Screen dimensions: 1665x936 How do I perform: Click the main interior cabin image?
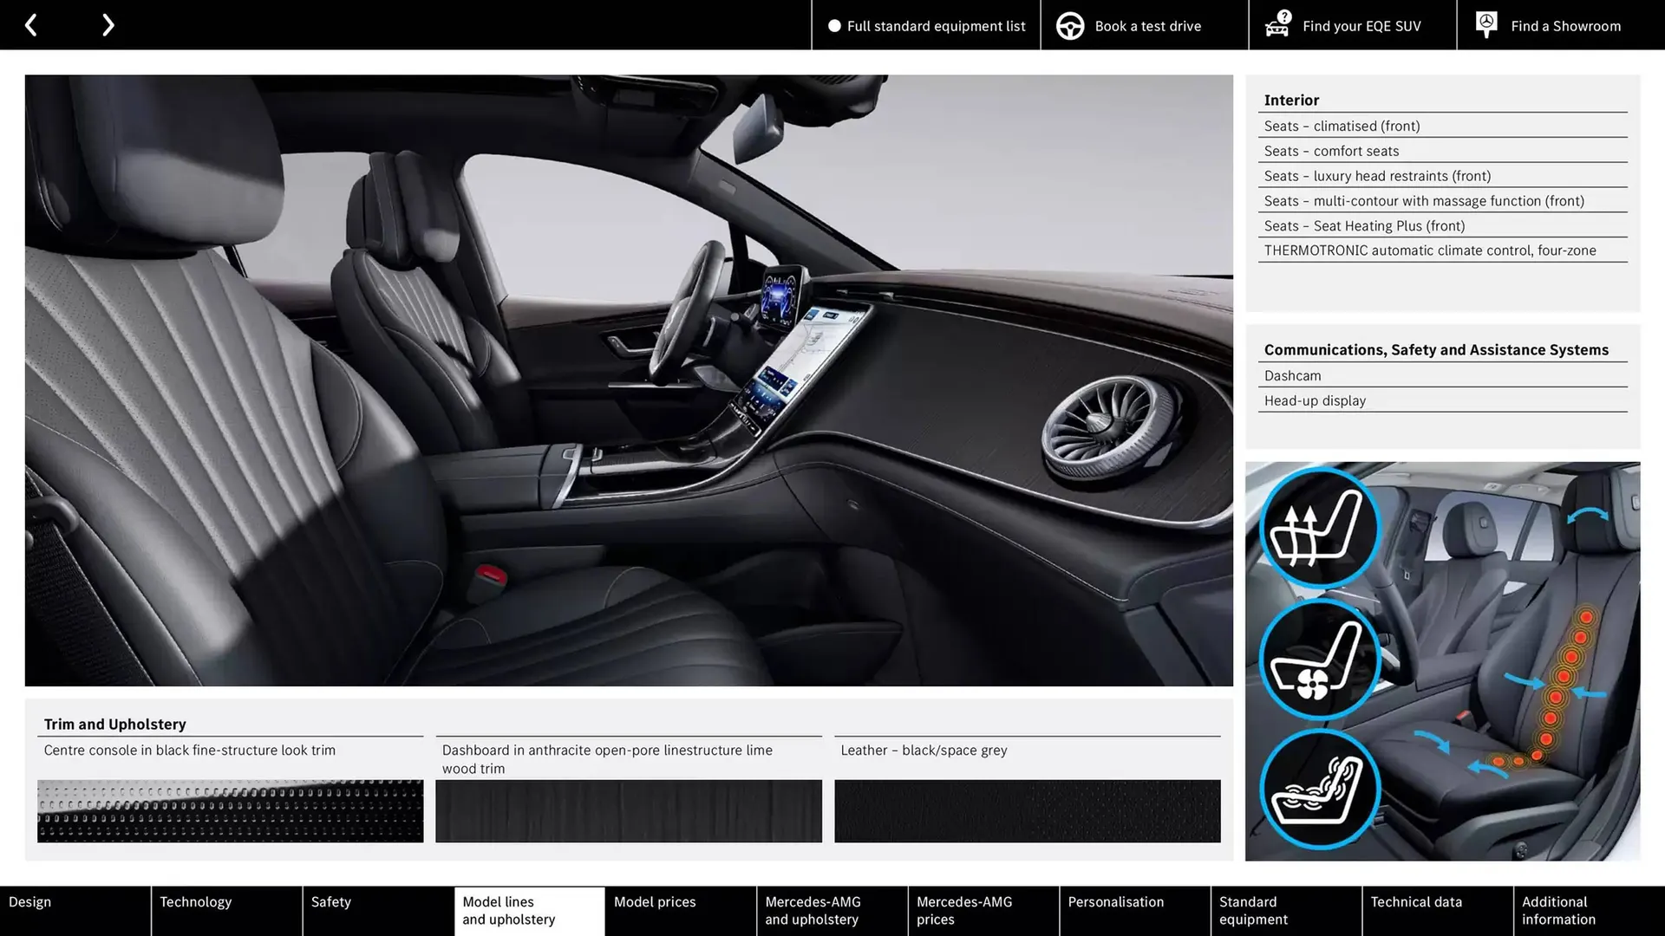tap(629, 380)
